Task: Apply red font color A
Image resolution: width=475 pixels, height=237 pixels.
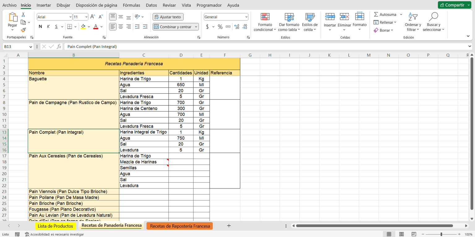Action: 96,27
